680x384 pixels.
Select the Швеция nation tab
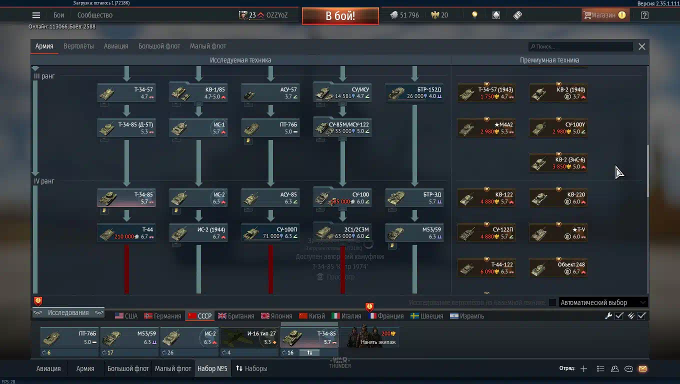pyautogui.click(x=427, y=316)
